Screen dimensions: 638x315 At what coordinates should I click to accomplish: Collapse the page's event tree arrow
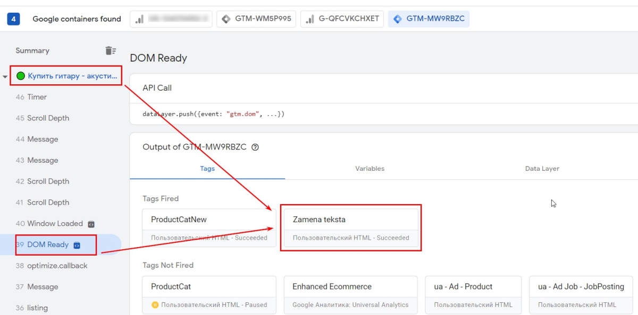pos(5,76)
